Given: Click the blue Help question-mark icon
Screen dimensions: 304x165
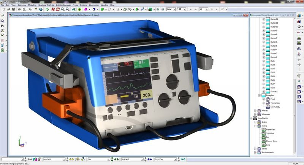Looking at the screenshot, I should (41, 9).
